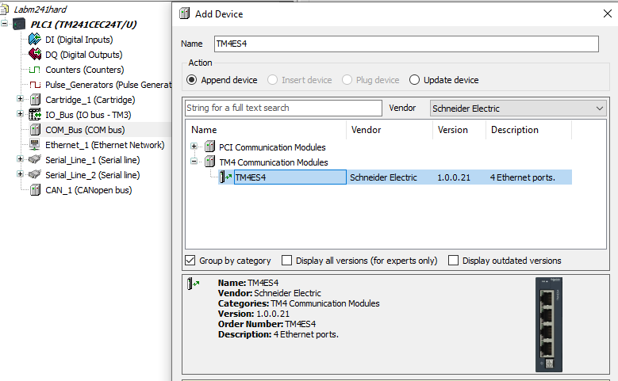Open the Vendor dropdown
This screenshot has height=381, width=618.
coord(518,109)
